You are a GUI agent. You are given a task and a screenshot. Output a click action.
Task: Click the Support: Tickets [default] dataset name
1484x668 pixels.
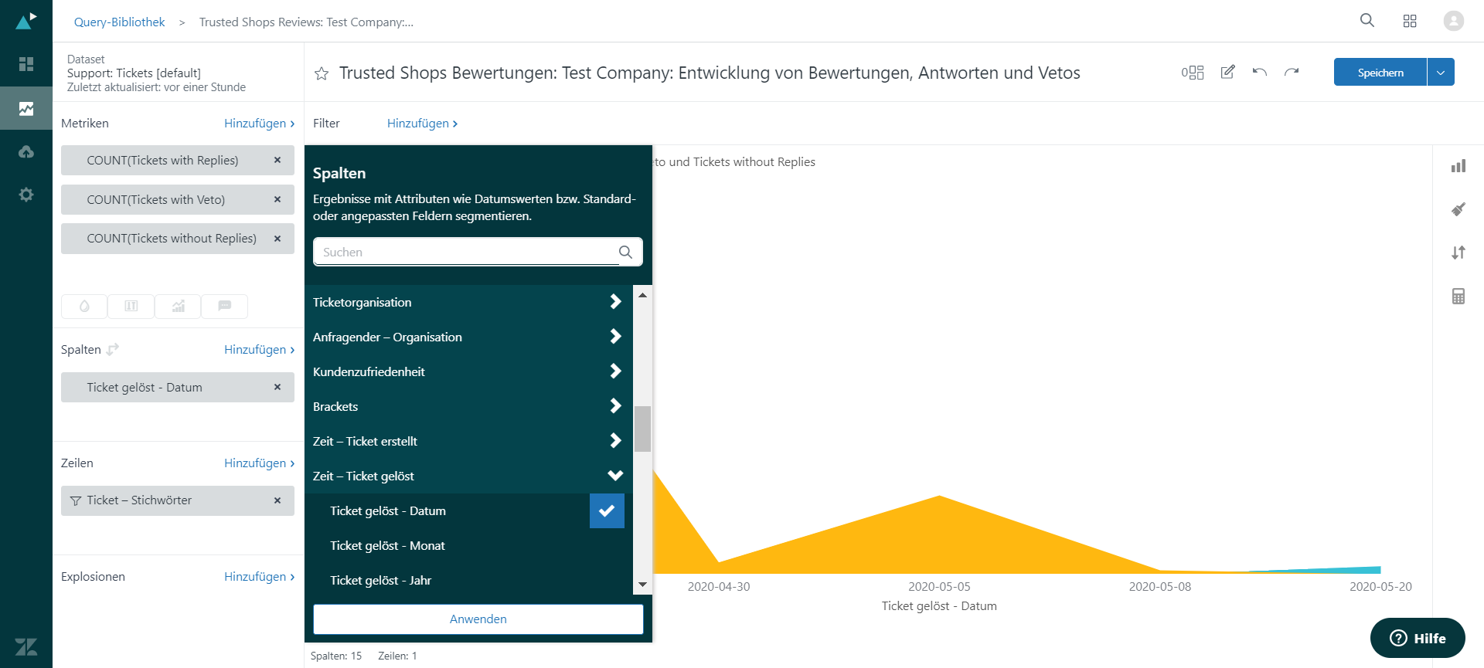[134, 73]
